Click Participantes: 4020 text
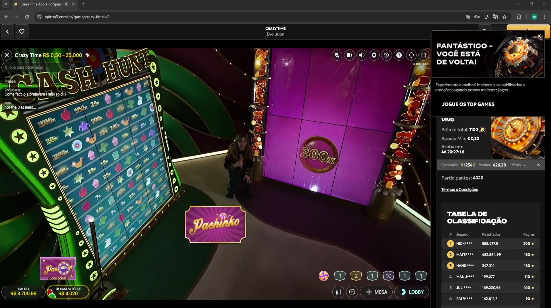Image resolution: width=551 pixels, height=308 pixels. tap(462, 178)
